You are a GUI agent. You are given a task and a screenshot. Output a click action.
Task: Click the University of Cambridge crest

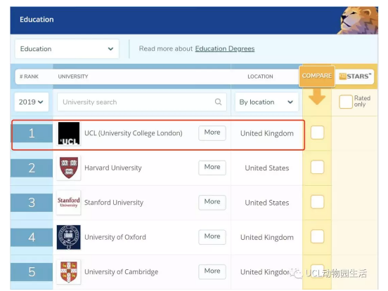(x=69, y=272)
